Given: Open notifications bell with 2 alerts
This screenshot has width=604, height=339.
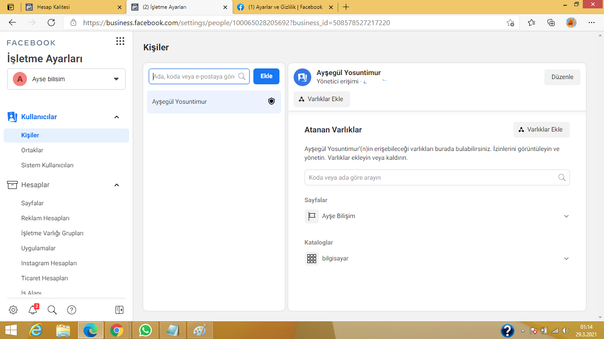Looking at the screenshot, I should 33,309.
